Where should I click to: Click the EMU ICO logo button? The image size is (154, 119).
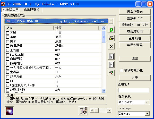[x=83, y=111]
